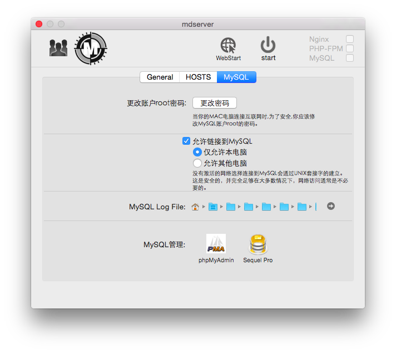Open Sequel Pro database icon

coord(258,244)
